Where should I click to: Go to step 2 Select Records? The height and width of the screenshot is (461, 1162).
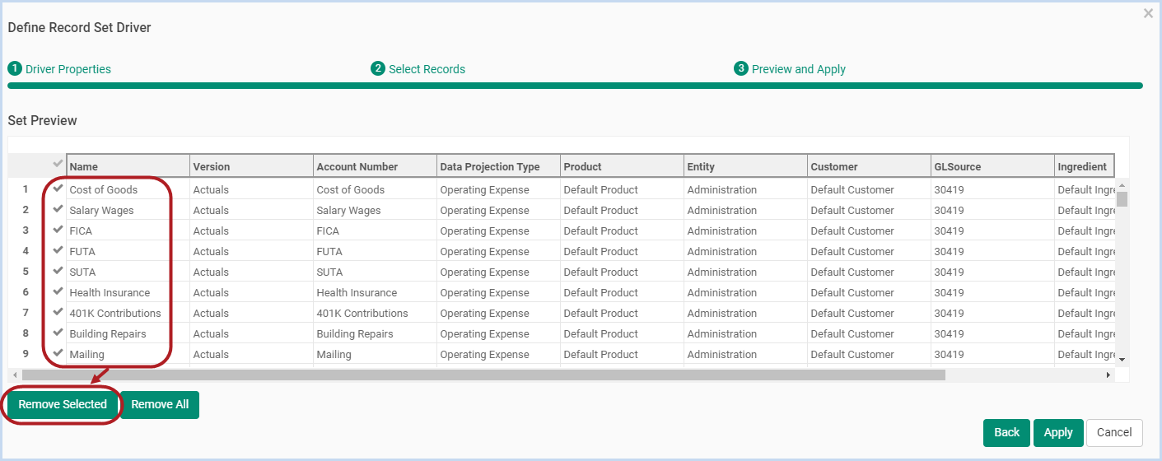tap(418, 69)
